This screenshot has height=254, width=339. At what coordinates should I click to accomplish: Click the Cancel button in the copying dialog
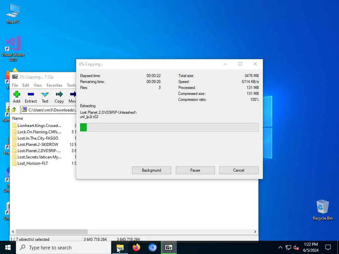click(x=239, y=170)
